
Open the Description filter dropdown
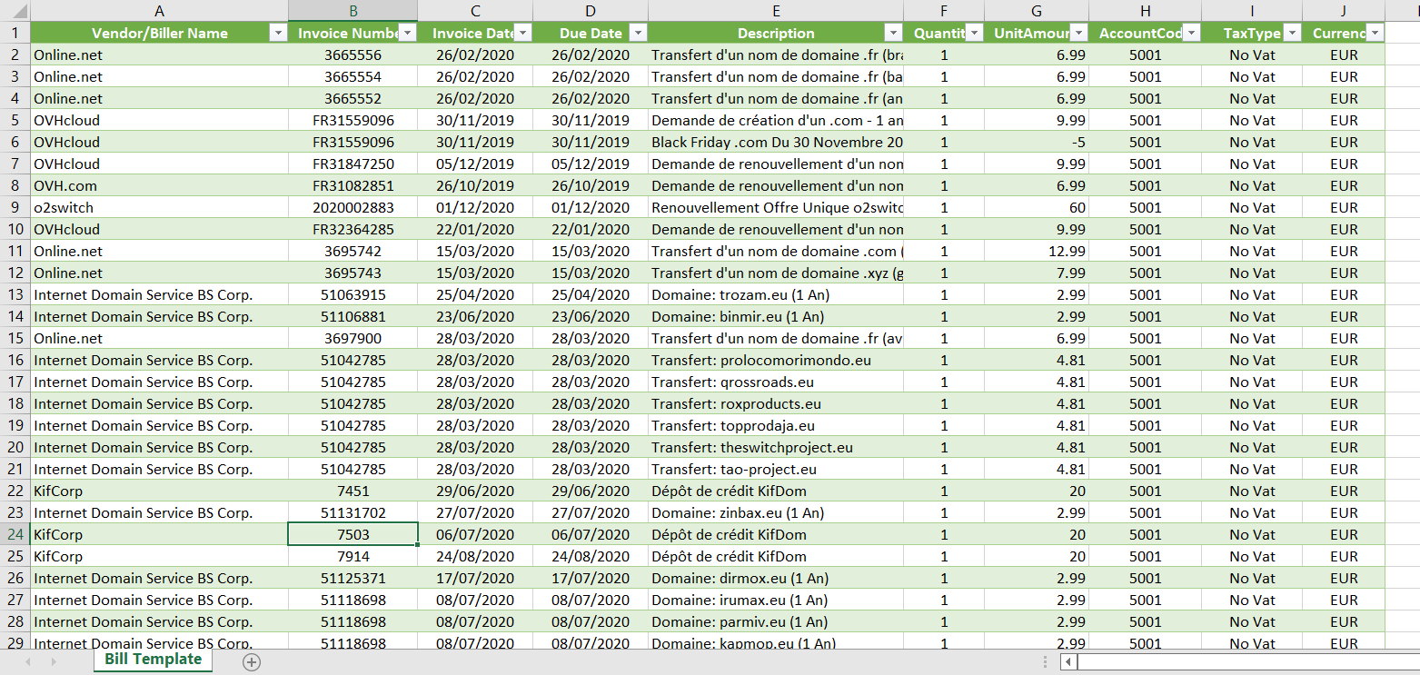click(892, 33)
